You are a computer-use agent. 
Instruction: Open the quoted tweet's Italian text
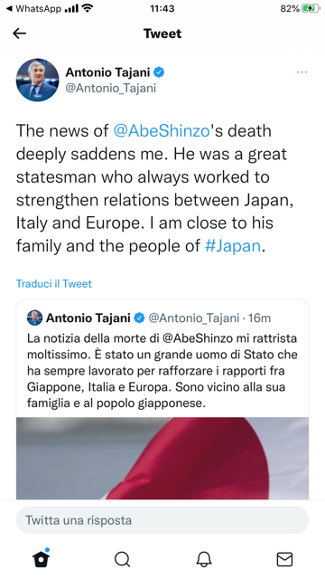tap(162, 371)
